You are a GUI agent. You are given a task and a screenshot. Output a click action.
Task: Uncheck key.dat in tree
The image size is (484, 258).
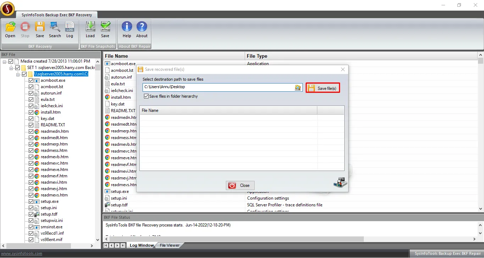coord(31,119)
